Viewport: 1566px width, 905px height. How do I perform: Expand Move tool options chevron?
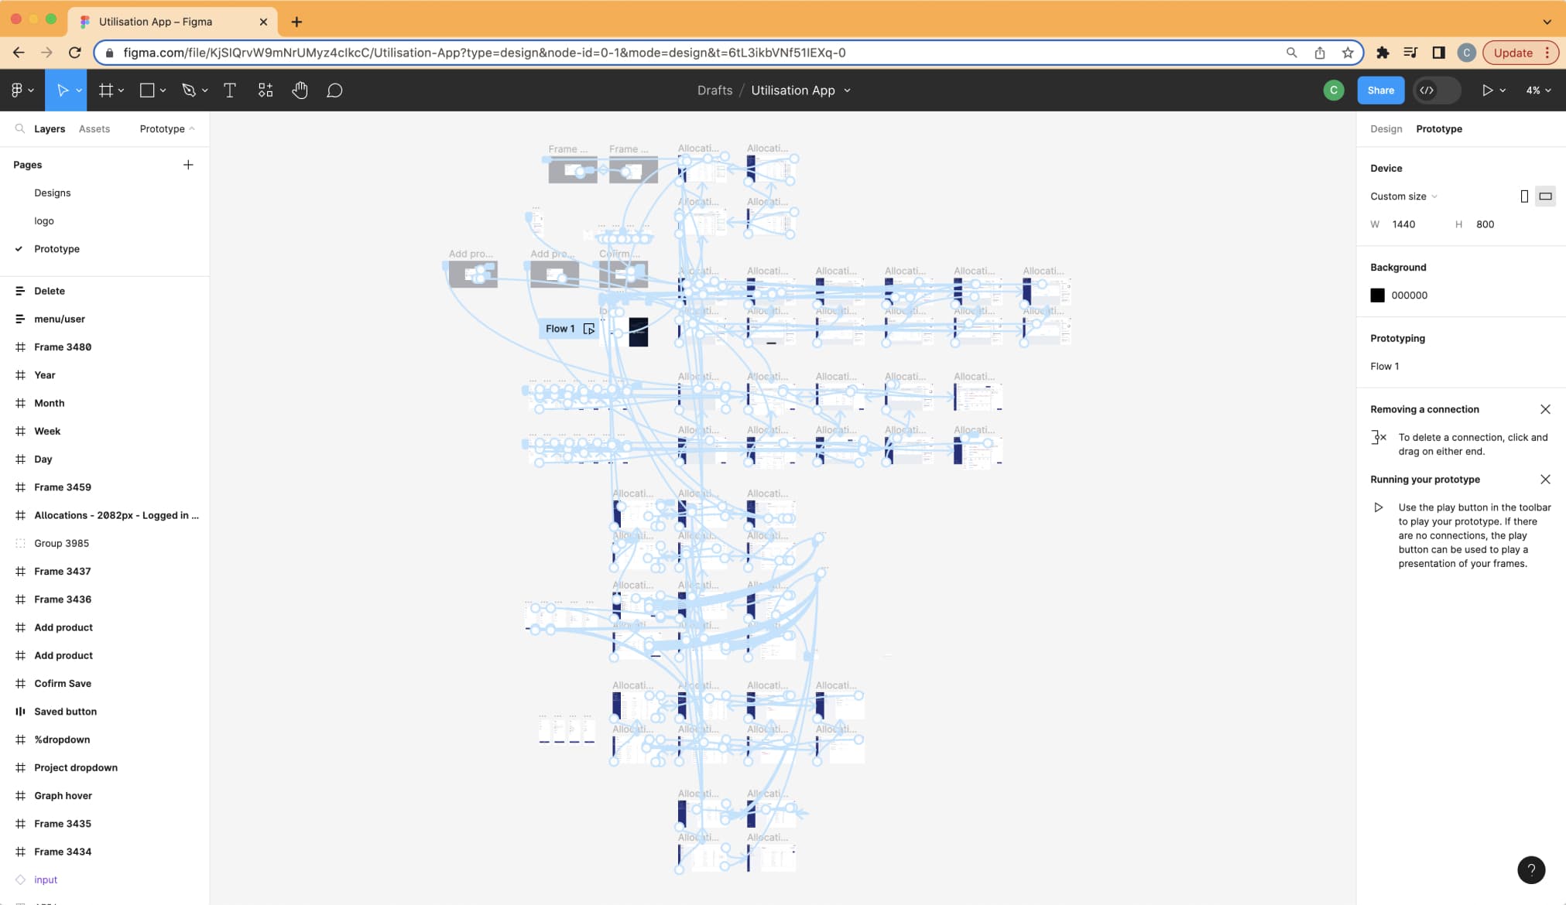pos(79,90)
